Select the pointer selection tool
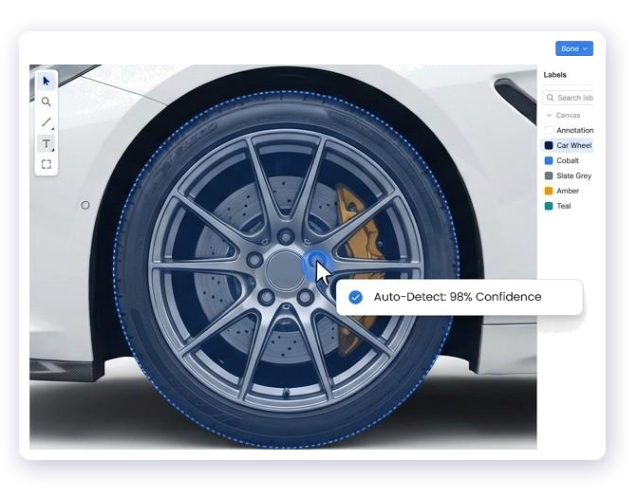 (46, 82)
